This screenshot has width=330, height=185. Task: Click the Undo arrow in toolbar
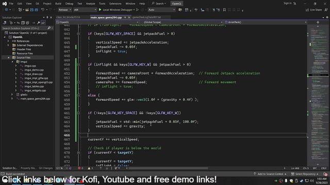click(43, 10)
